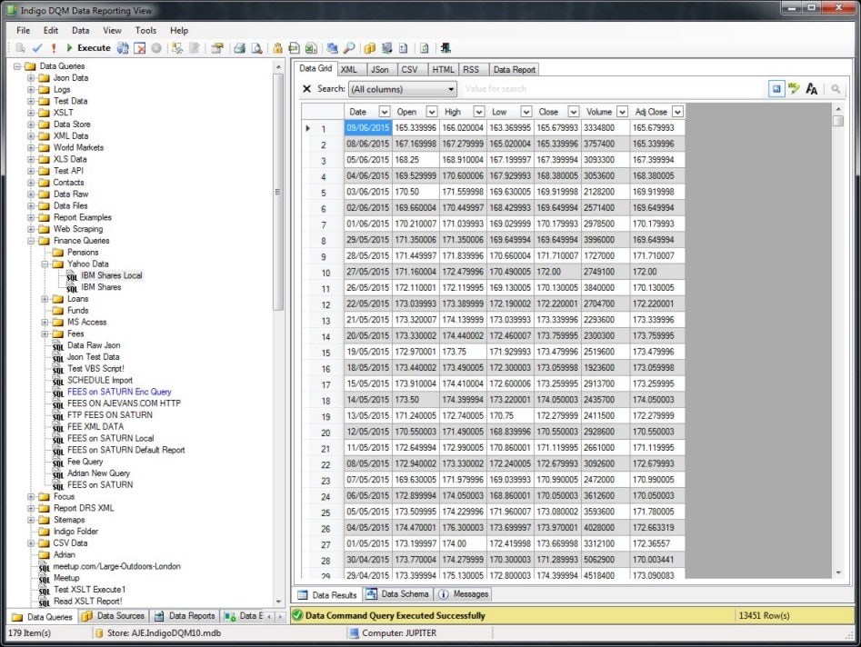This screenshot has width=861, height=647.
Task: Toggle the checkmark validation icon on the toolbar
Action: tap(36, 47)
